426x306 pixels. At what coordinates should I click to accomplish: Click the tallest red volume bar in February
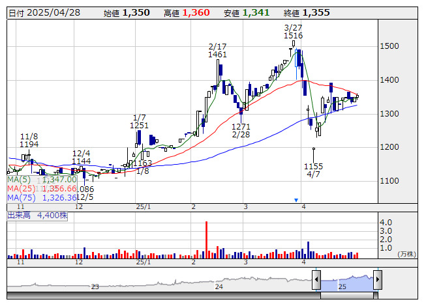click(207, 239)
